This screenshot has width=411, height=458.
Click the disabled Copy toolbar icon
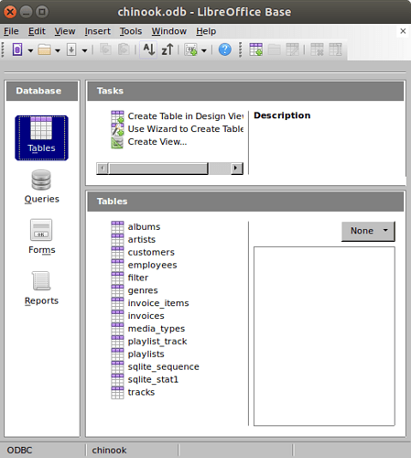coord(105,49)
